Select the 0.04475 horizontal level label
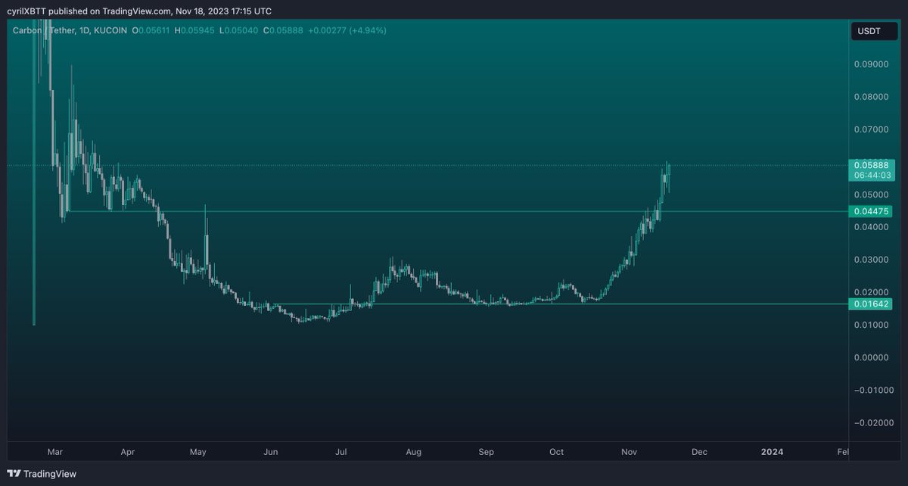The height and width of the screenshot is (486, 908). pos(870,211)
